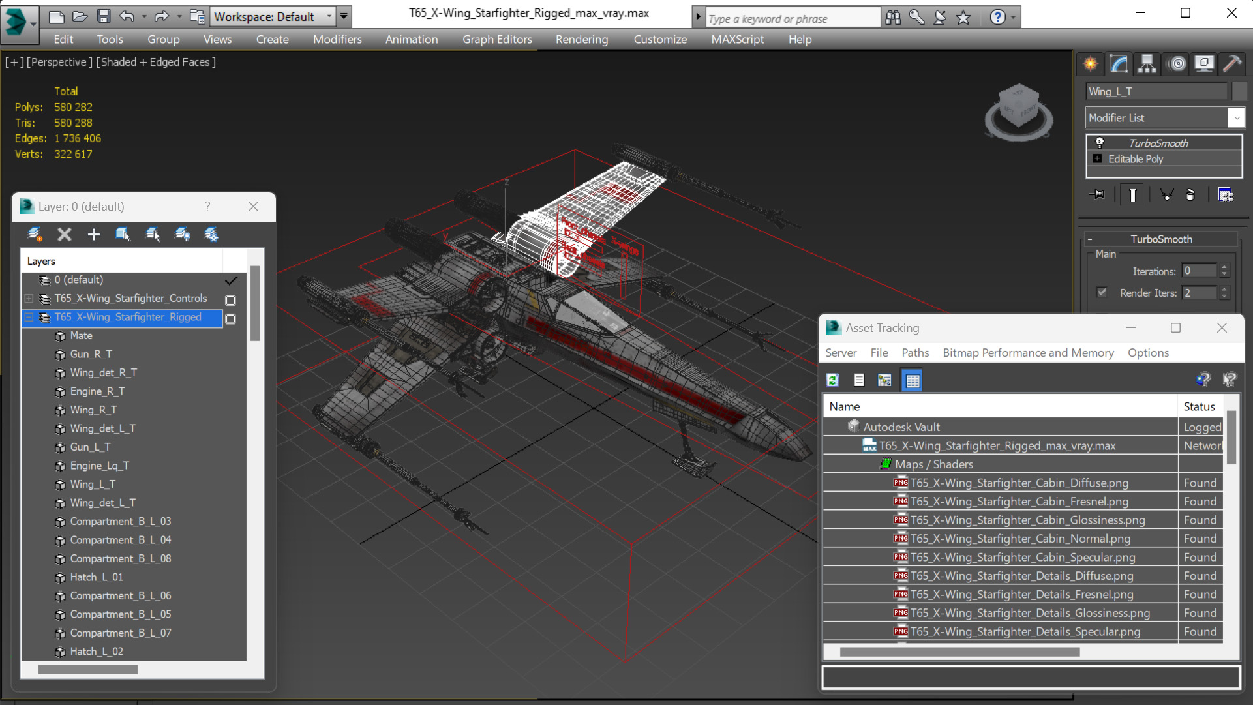Expand the T65_X-Wing_Starfighter_Controls layer
This screenshot has height=705, width=1253.
point(29,299)
